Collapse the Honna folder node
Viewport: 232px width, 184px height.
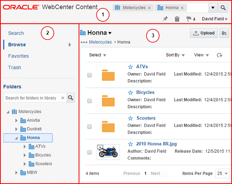[16, 138]
